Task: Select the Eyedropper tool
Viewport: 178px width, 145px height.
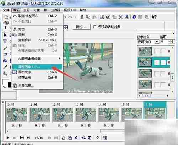Action: 5,67
